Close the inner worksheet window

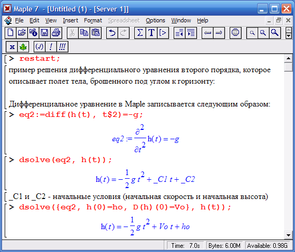click(x=288, y=20)
